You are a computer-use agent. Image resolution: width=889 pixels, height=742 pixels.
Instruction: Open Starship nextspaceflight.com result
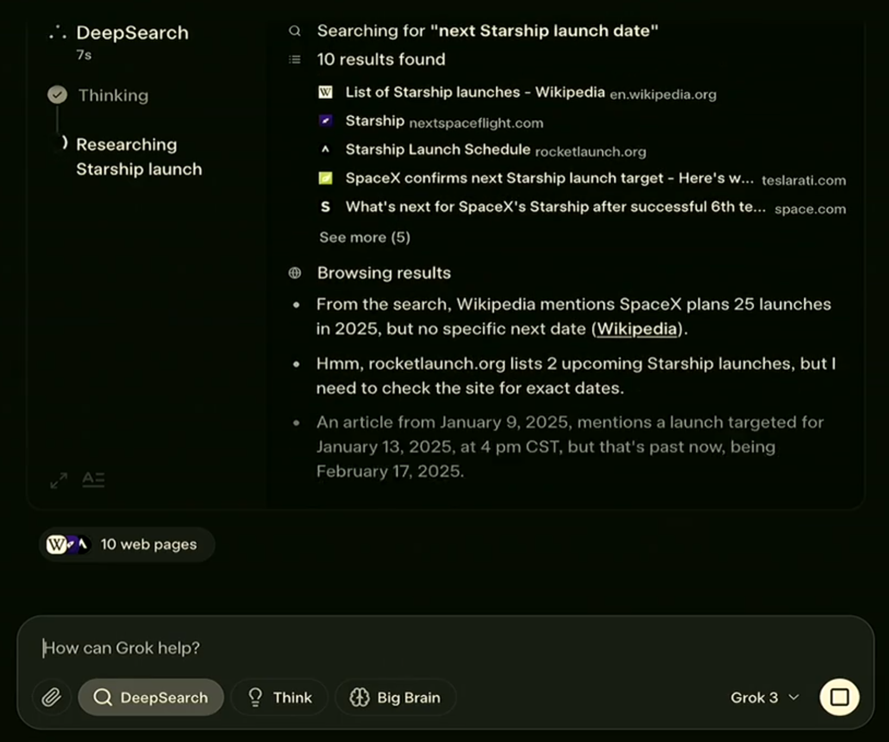point(430,121)
